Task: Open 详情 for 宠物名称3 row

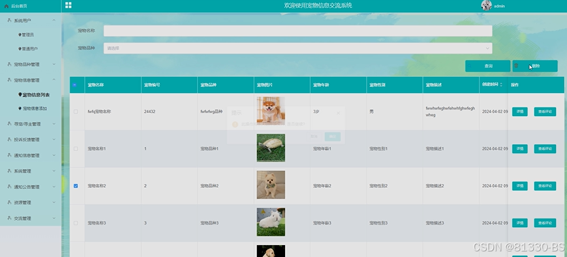Action: 520,223
